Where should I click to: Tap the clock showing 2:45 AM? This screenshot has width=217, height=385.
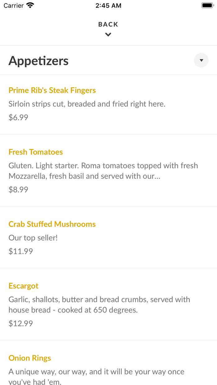(108, 5)
